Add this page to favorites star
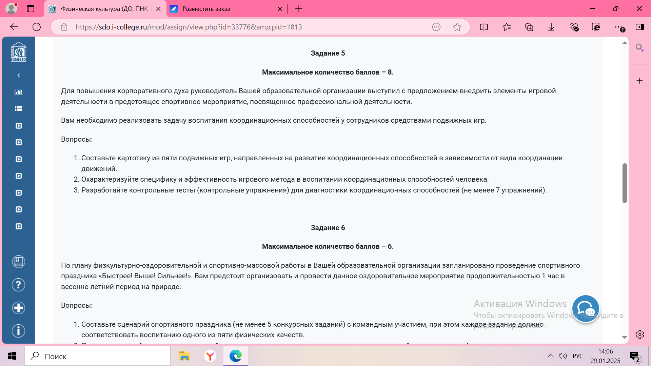The image size is (651, 366). tap(457, 27)
